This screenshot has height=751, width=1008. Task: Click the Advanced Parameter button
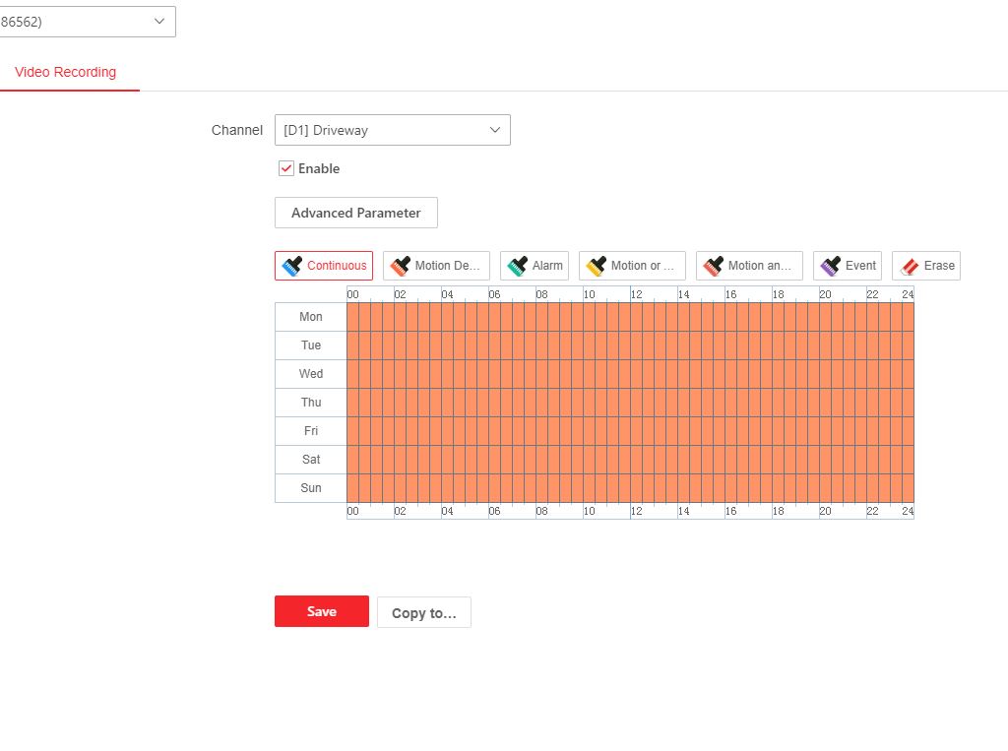(355, 213)
